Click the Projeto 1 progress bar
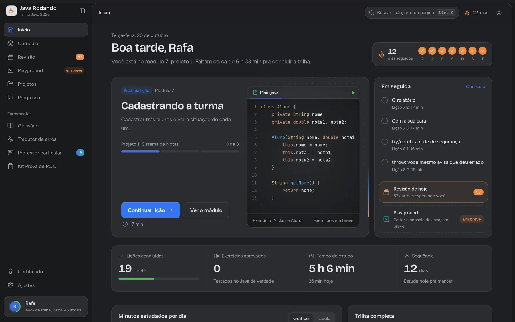 180,151
